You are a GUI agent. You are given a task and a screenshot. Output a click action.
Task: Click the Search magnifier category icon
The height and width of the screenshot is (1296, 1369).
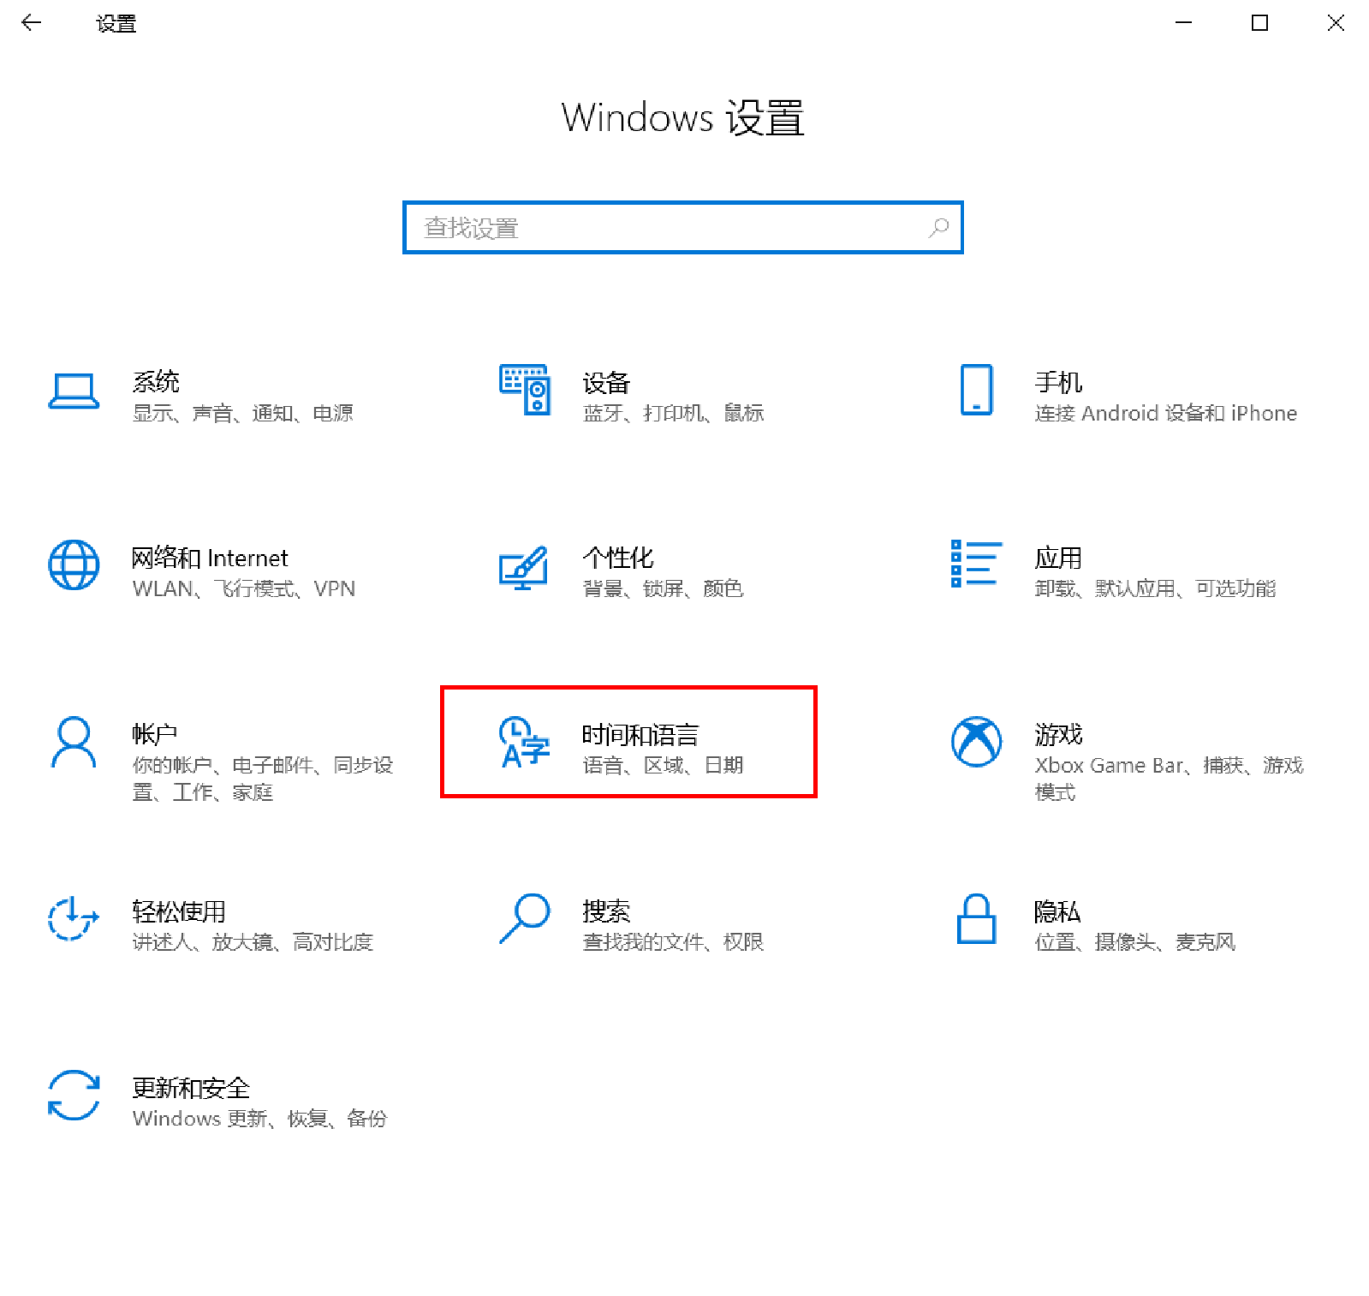pos(524,918)
